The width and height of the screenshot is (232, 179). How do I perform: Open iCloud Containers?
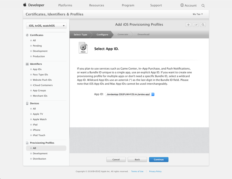43,85
